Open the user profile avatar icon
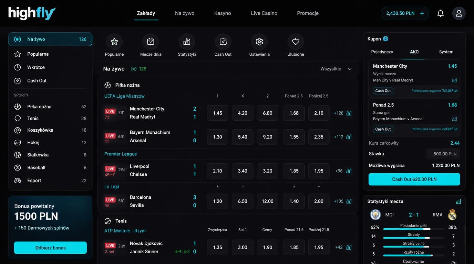 pyautogui.click(x=459, y=13)
